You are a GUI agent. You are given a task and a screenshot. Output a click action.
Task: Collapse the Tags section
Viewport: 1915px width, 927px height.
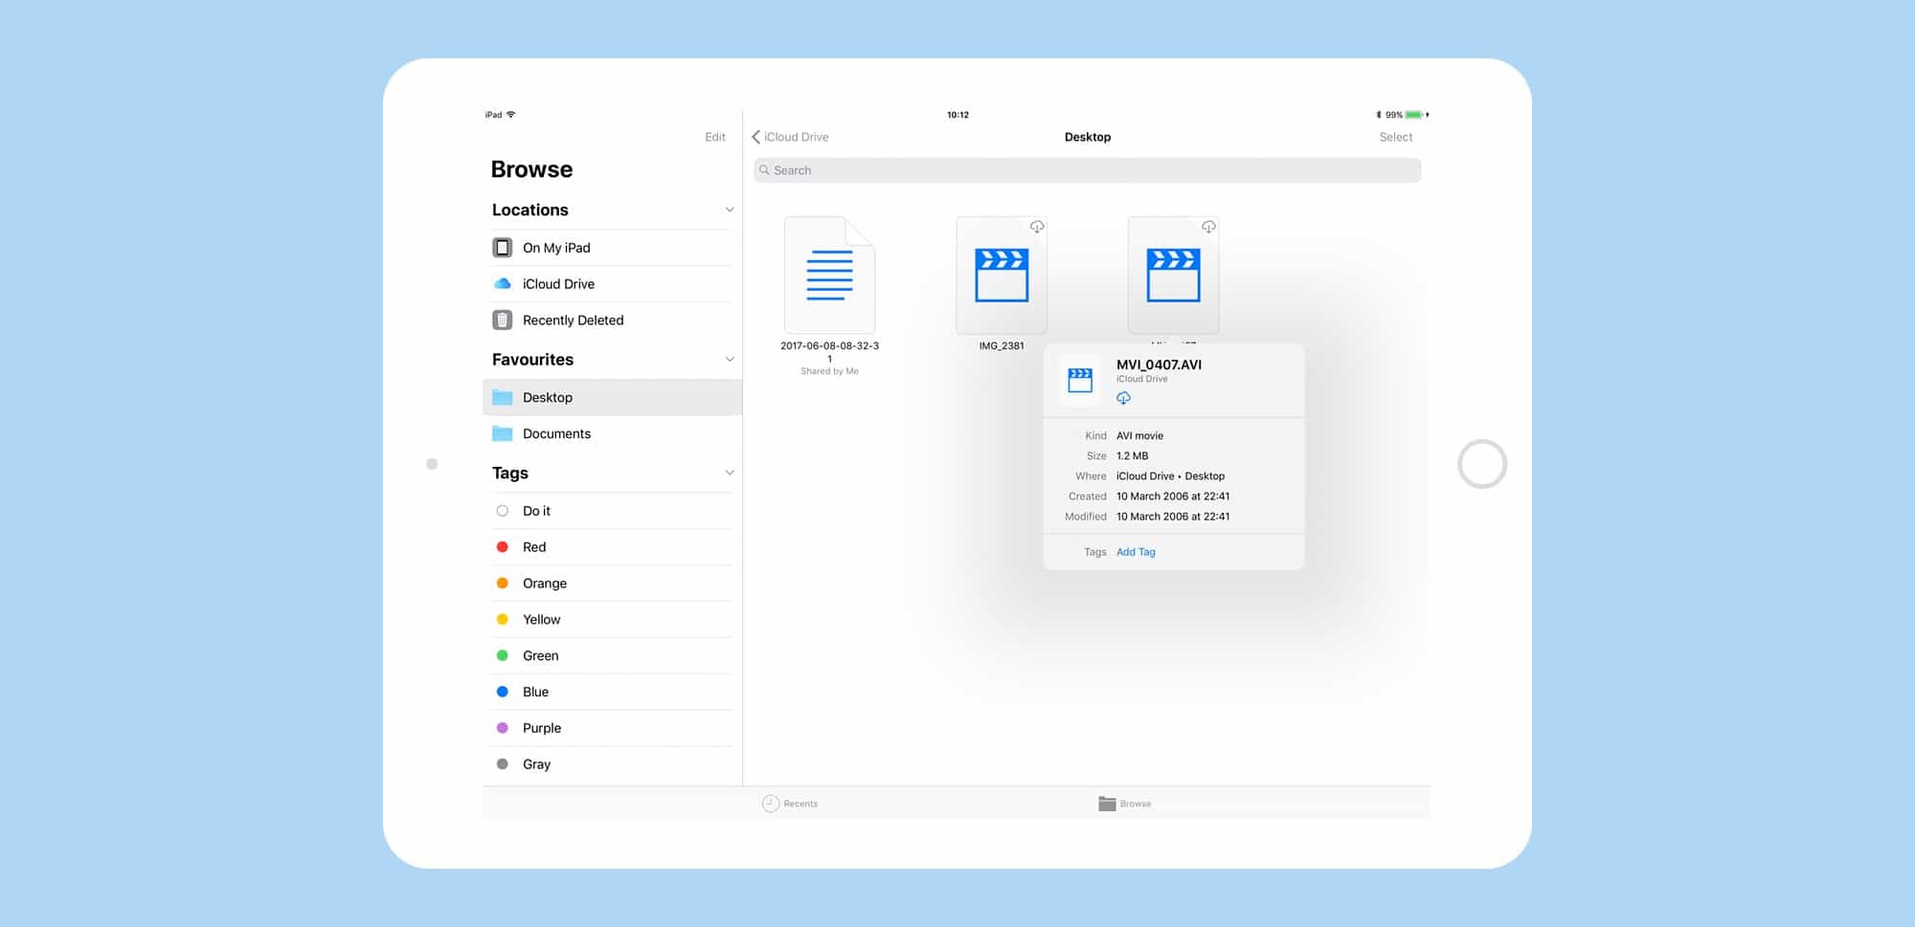point(729,474)
